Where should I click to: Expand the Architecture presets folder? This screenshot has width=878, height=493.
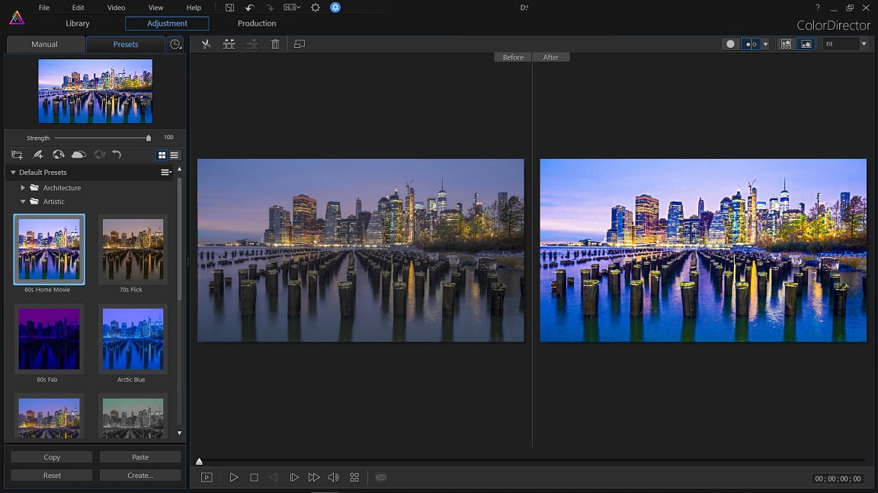click(23, 188)
